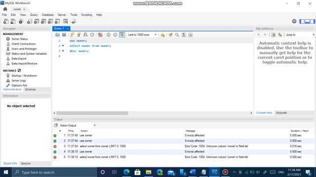This screenshot has height=177, width=316.
Task: Create a new table icon
Action: coord(37,21)
